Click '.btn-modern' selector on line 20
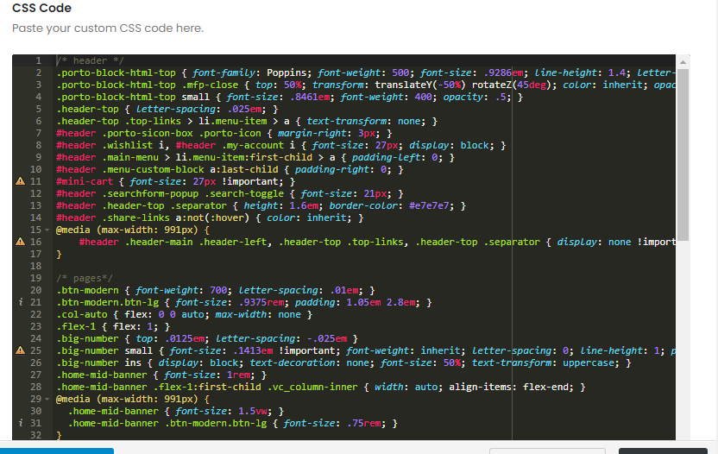Viewport: 718px width, 454px height. [x=87, y=291]
